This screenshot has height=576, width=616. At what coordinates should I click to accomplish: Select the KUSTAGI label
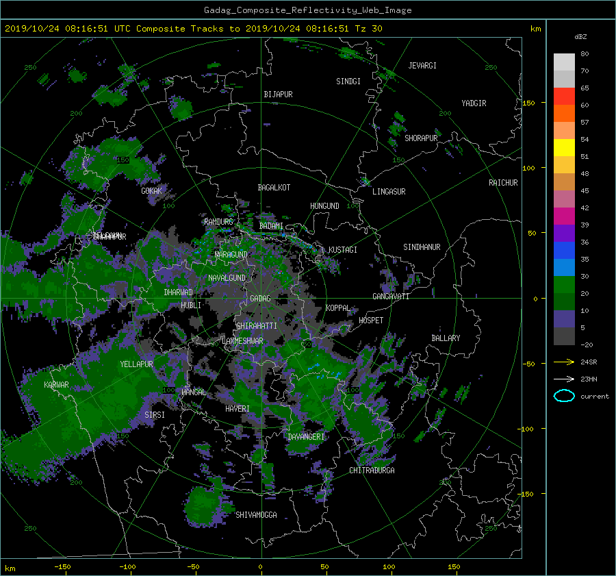click(343, 250)
